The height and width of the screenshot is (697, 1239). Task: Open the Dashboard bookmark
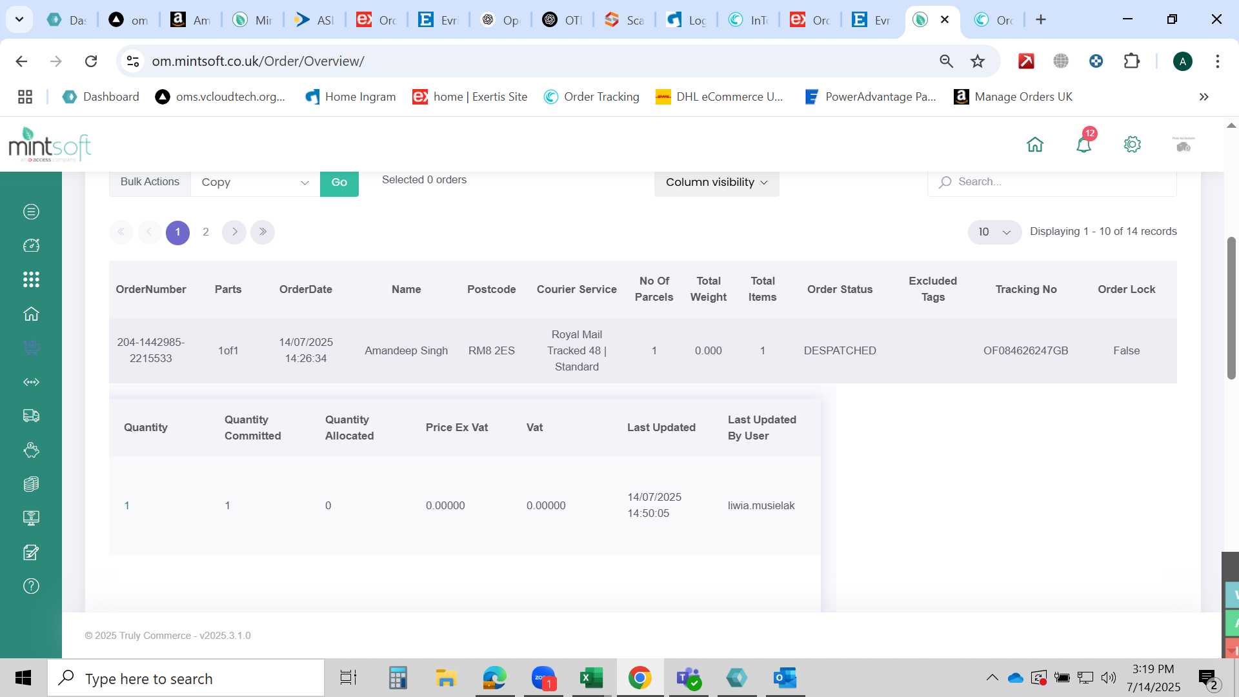101,97
